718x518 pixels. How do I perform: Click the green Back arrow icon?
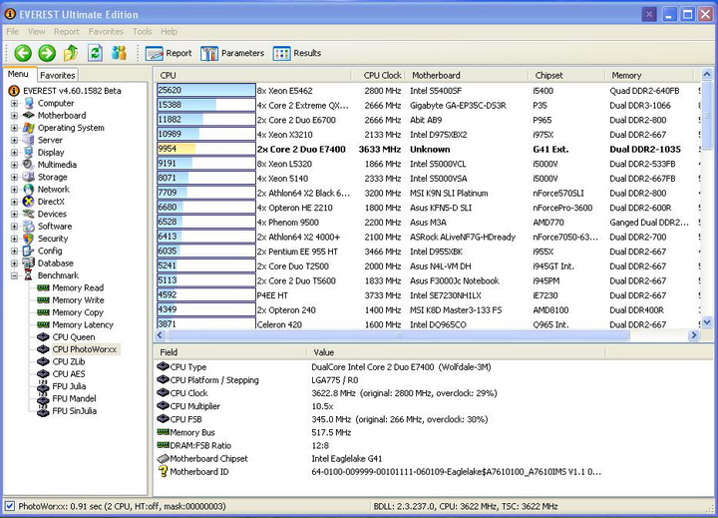point(23,53)
